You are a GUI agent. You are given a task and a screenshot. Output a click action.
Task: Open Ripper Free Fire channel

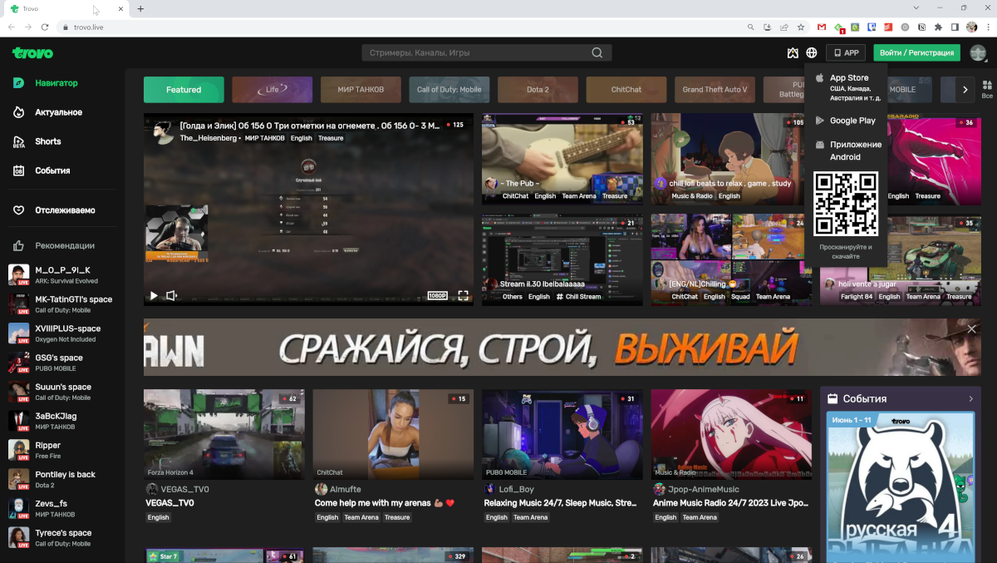[62, 450]
